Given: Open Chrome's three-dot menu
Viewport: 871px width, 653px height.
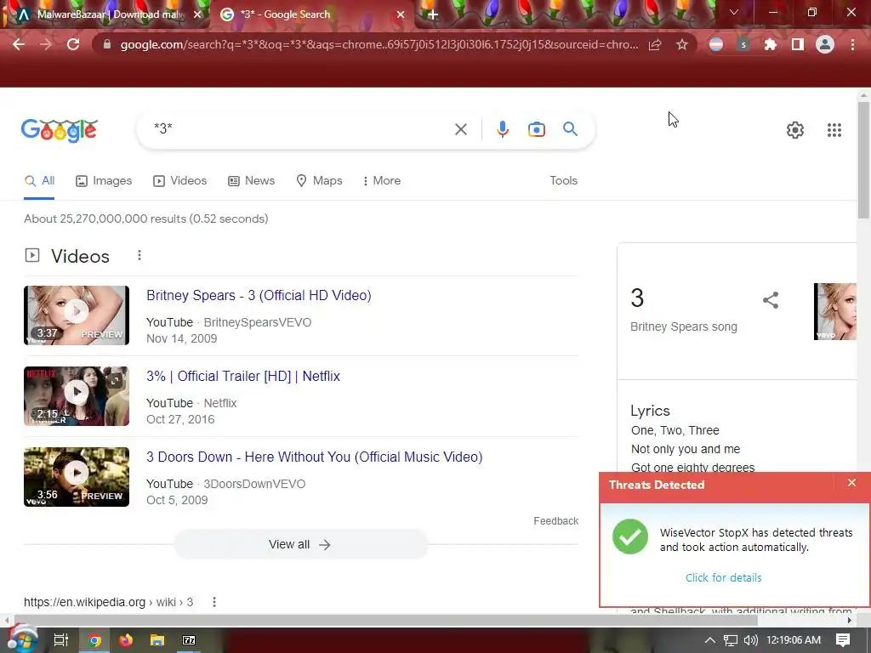Looking at the screenshot, I should pyautogui.click(x=852, y=44).
